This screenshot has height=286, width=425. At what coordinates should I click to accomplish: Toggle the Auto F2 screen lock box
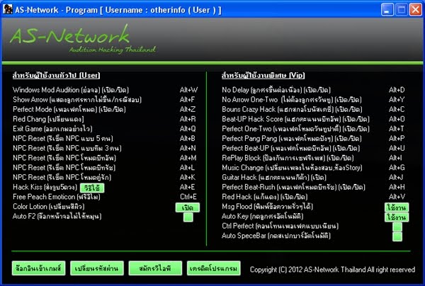[188, 217]
